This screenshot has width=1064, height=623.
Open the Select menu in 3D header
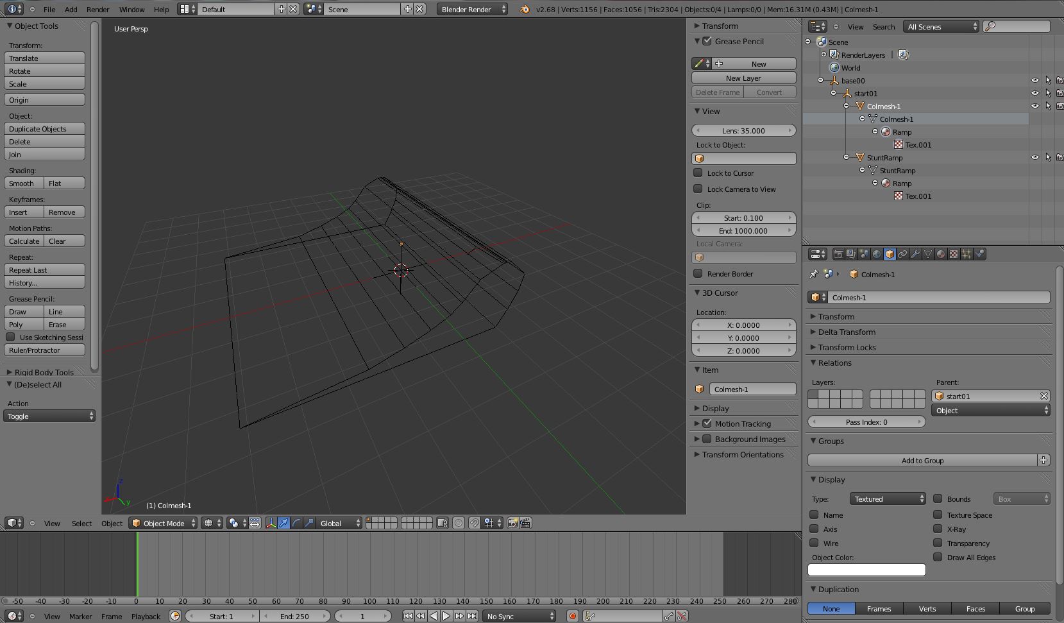pos(81,523)
